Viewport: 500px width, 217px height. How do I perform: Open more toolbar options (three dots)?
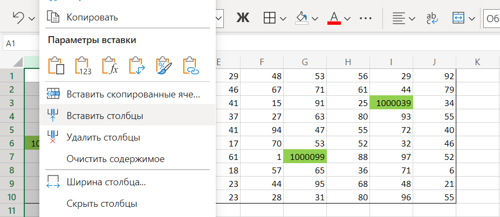pos(366,18)
